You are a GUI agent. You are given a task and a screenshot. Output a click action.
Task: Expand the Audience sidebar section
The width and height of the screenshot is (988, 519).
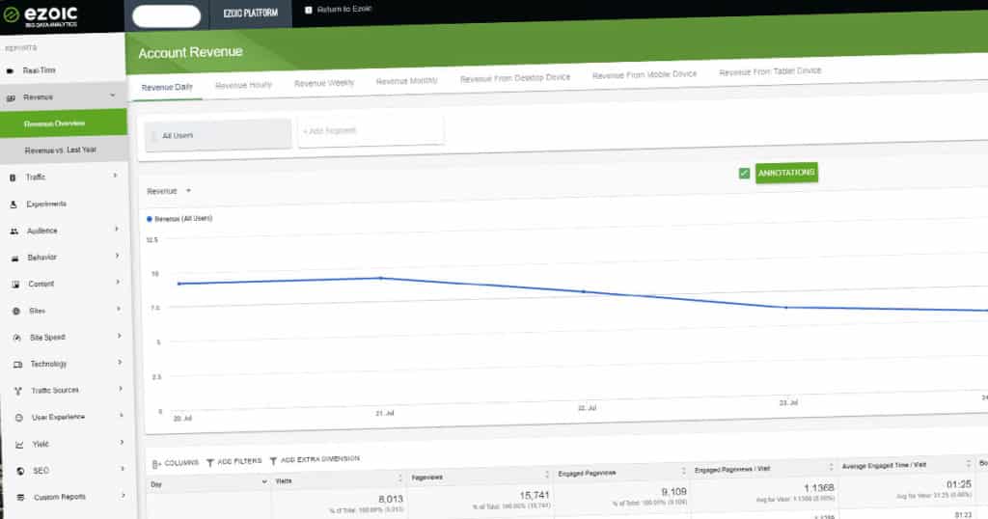point(117,230)
